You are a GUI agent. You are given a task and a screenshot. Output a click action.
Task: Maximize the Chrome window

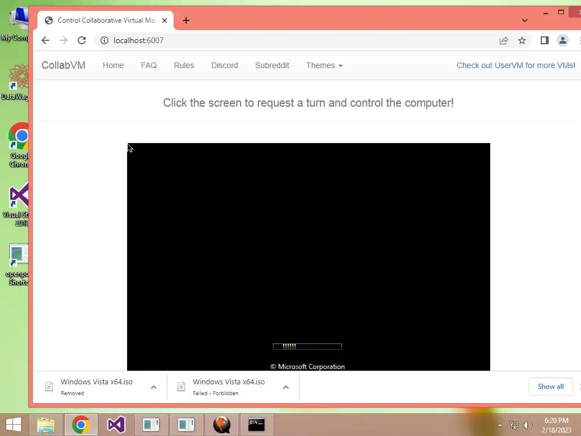coord(561,12)
